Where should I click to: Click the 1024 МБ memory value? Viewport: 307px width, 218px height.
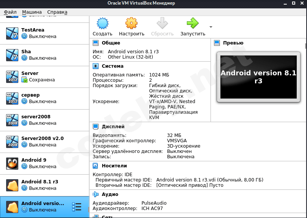pyautogui.click(x=159, y=75)
